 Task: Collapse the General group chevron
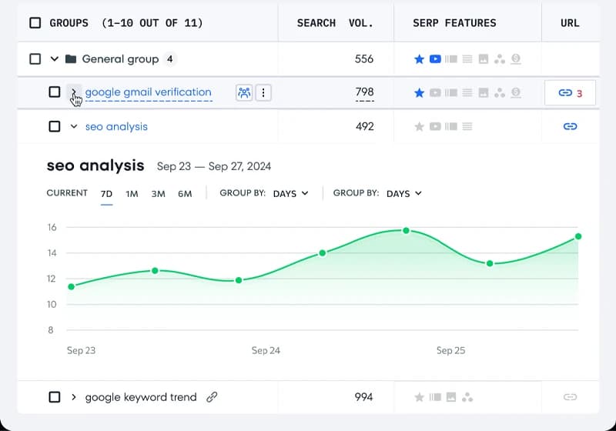coord(54,59)
